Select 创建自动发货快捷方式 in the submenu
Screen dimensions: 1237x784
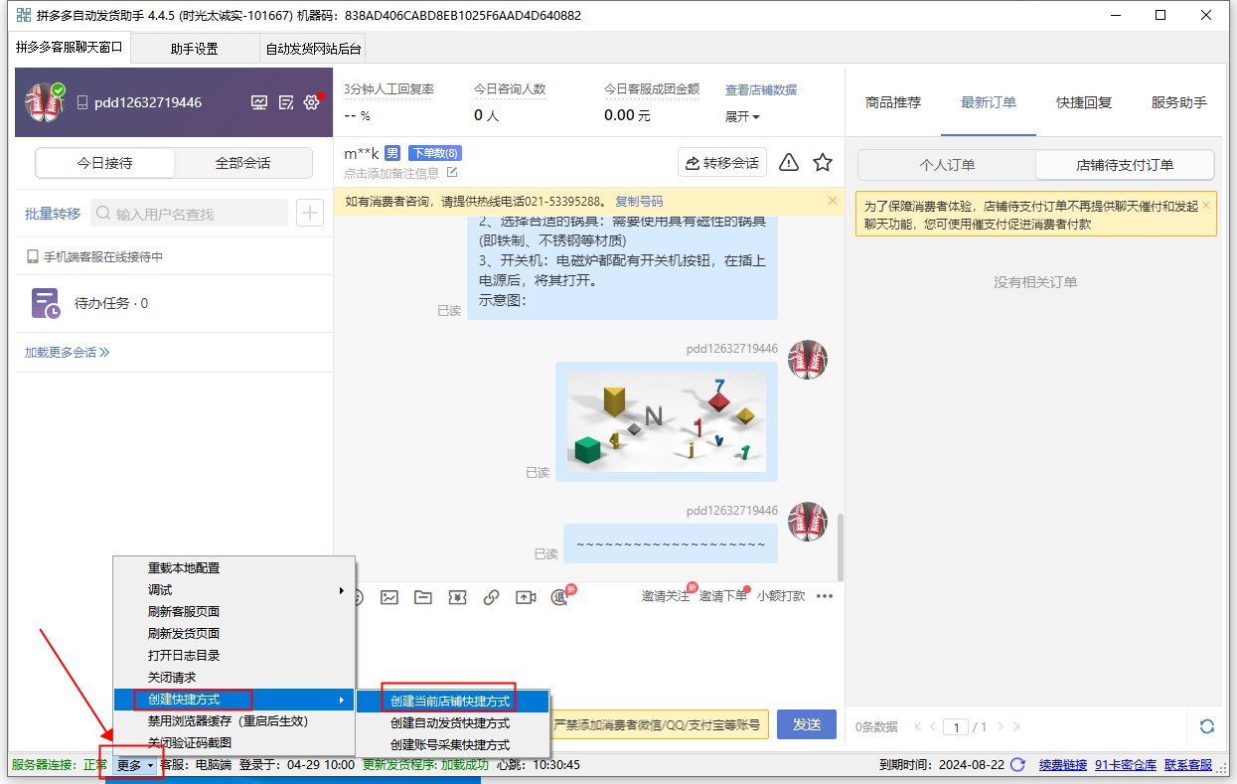[x=453, y=723]
